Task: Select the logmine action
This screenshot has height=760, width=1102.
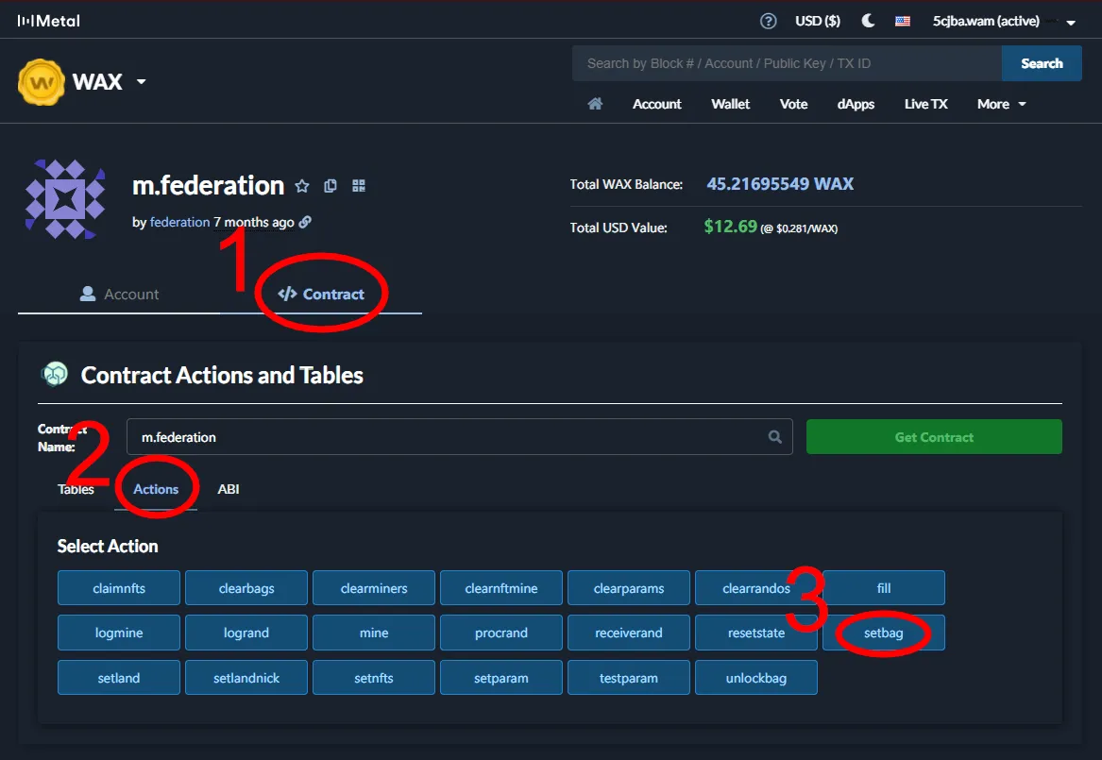Action: 119,633
